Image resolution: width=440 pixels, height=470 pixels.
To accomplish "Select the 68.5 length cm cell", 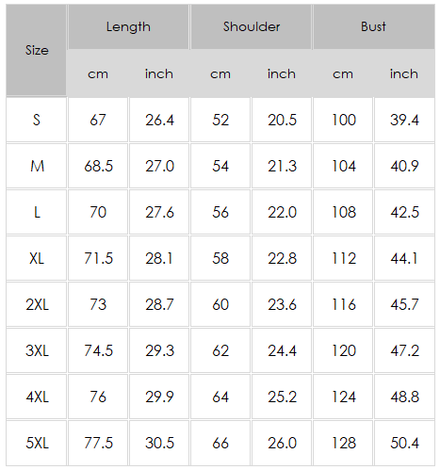I will 98,166.
